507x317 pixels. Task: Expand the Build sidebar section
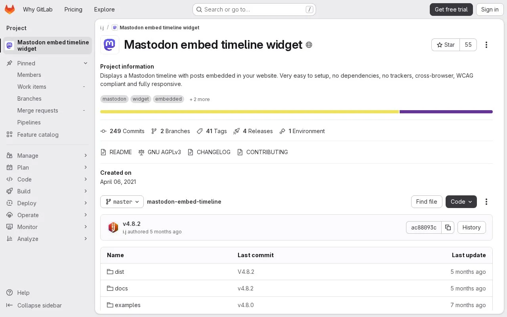[x=48, y=191]
